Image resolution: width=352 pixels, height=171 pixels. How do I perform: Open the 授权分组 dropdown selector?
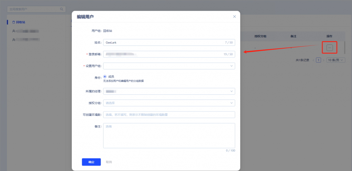pos(169,103)
